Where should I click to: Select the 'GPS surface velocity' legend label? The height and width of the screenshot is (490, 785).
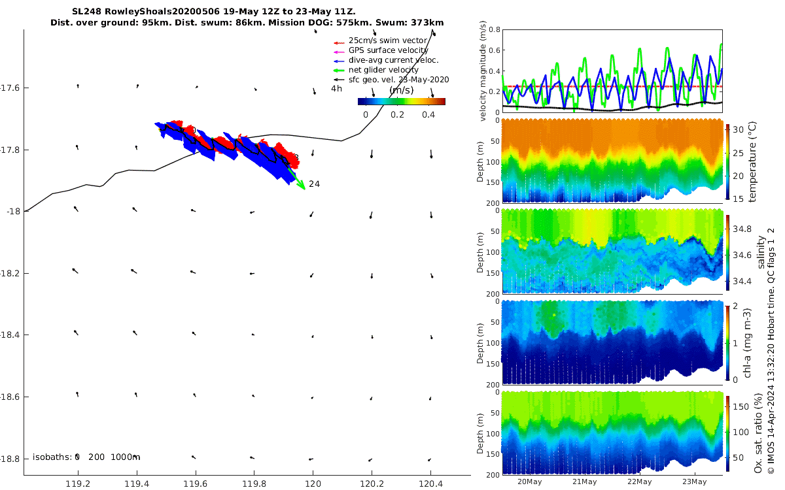(388, 50)
